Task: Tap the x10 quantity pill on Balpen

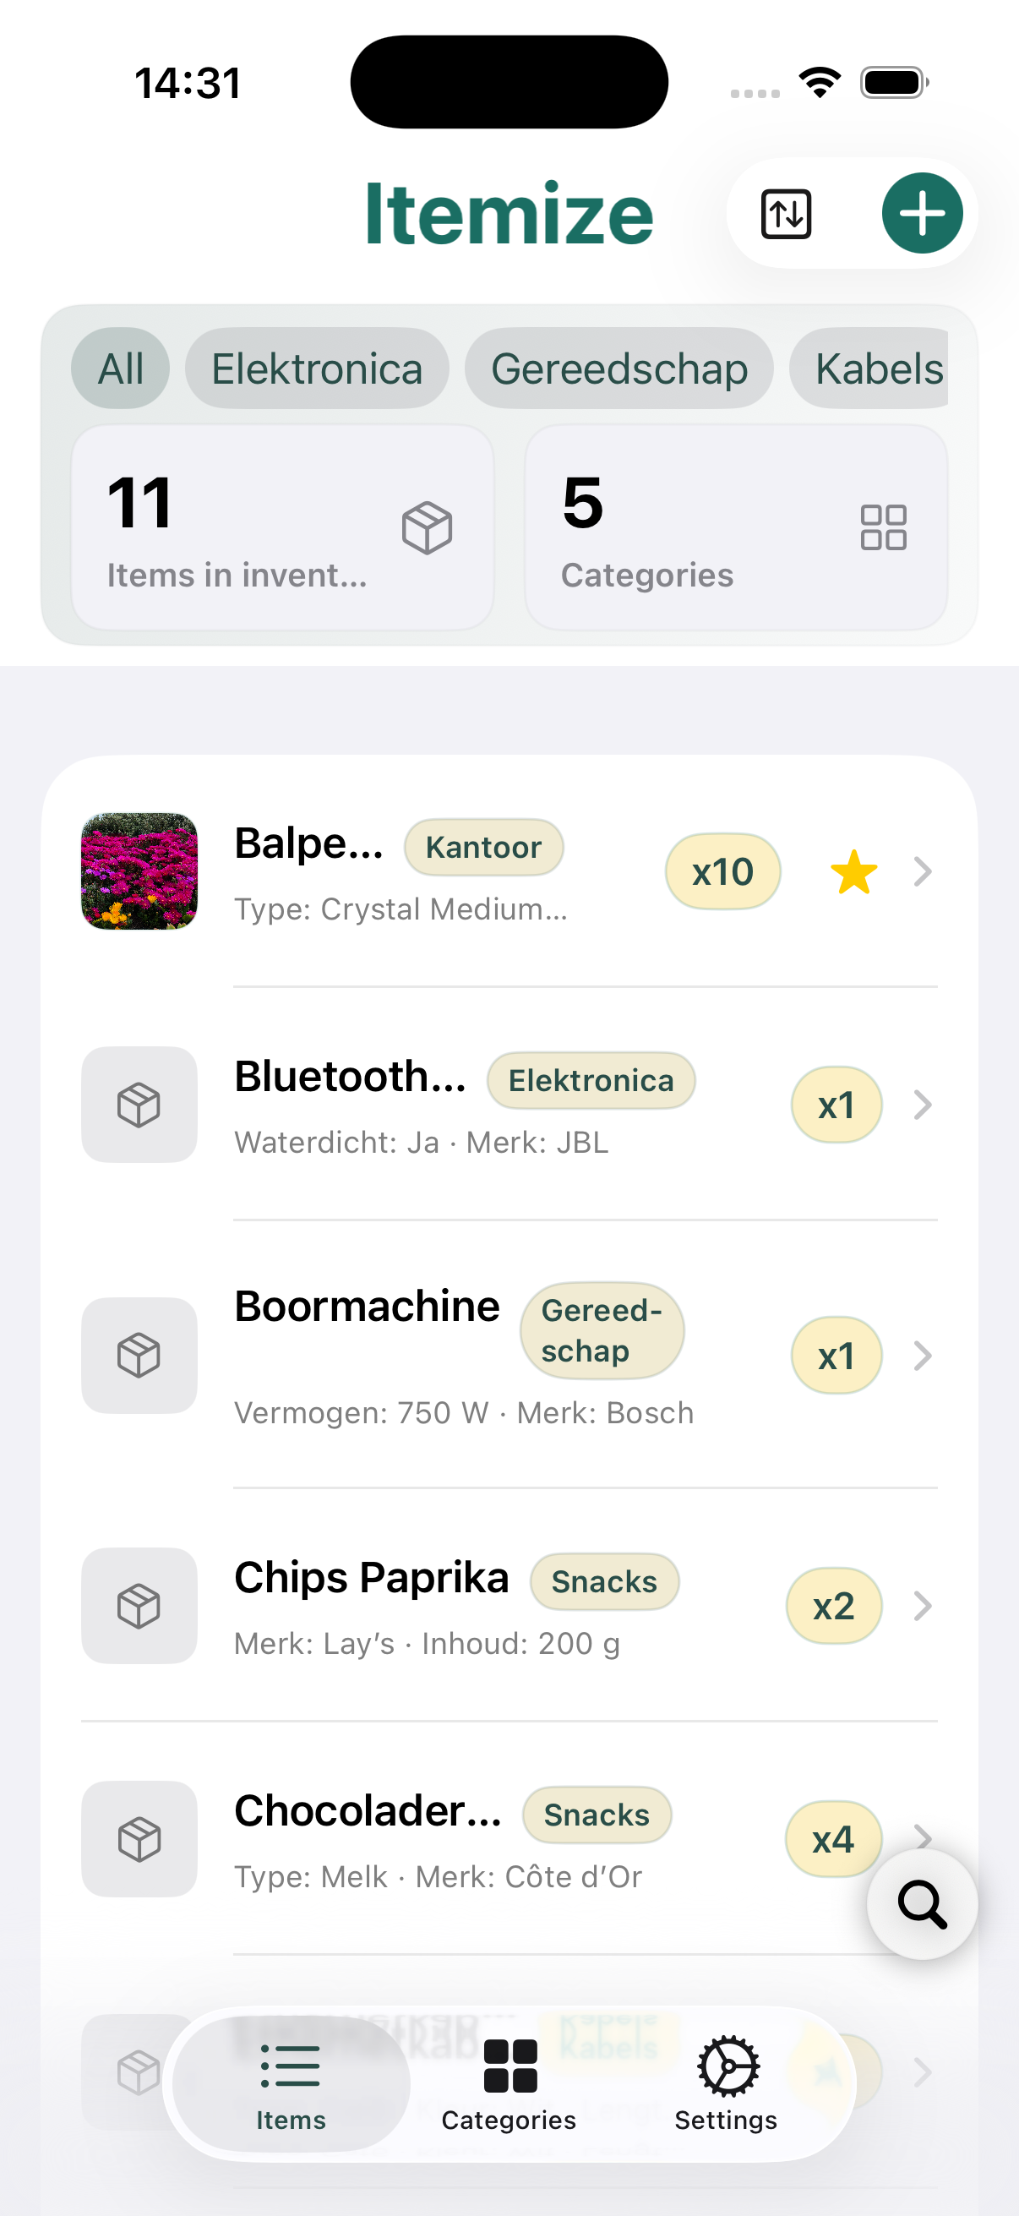Action: pyautogui.click(x=722, y=871)
